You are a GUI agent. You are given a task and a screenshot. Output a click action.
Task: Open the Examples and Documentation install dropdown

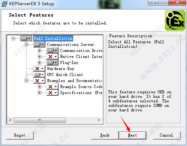point(39,81)
